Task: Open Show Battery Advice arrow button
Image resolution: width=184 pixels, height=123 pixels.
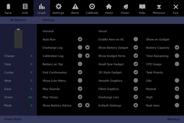Action: point(87,105)
